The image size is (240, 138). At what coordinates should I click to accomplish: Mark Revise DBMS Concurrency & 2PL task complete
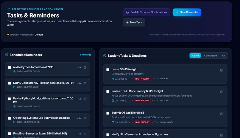click(108, 92)
